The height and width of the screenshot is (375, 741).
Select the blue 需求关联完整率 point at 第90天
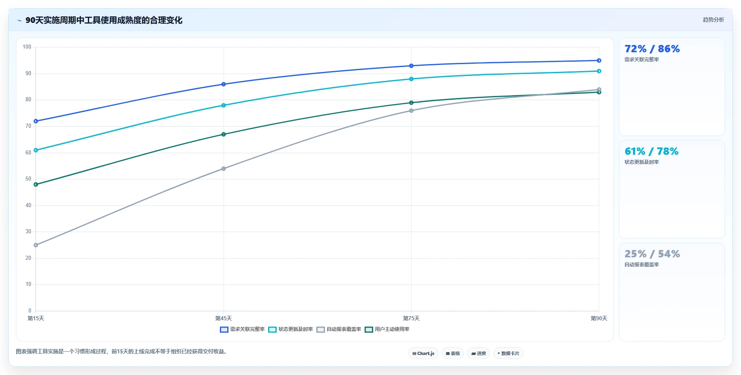599,60
